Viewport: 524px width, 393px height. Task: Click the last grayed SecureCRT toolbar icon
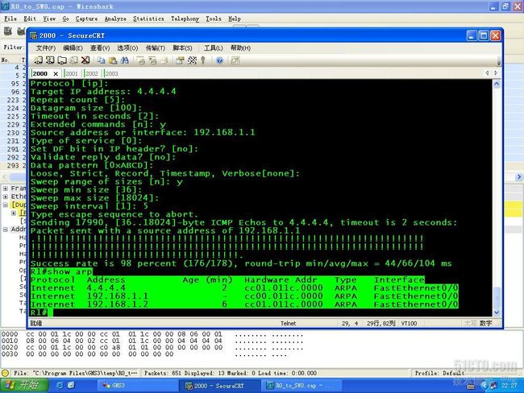[x=235, y=60]
